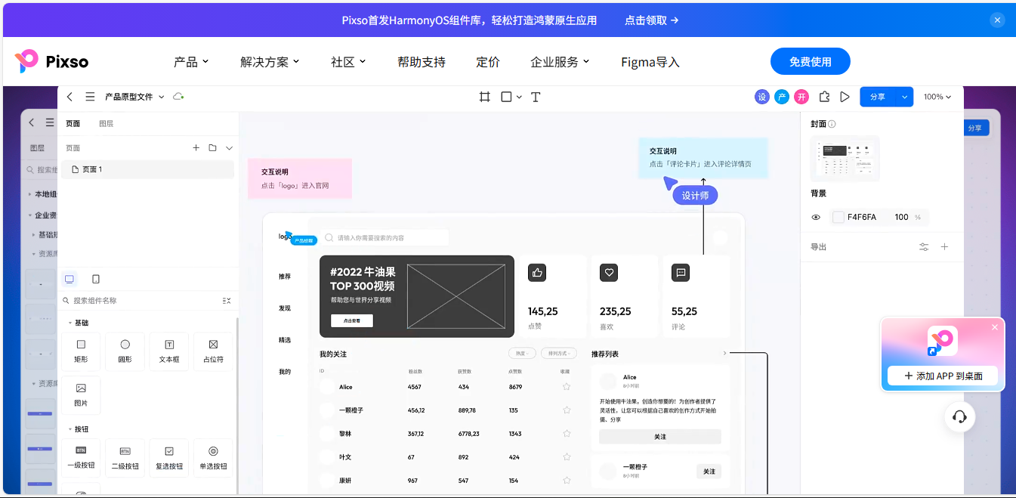Collapse the 基础 component section
1016x498 pixels.
pyautogui.click(x=70, y=323)
